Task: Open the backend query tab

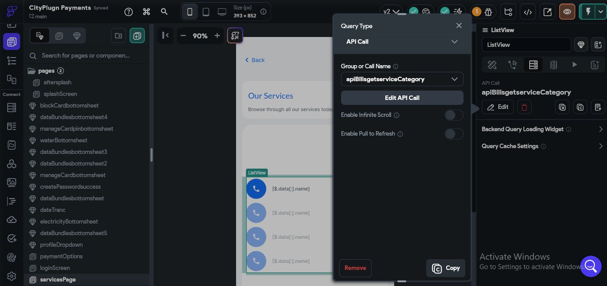Action: (533, 65)
